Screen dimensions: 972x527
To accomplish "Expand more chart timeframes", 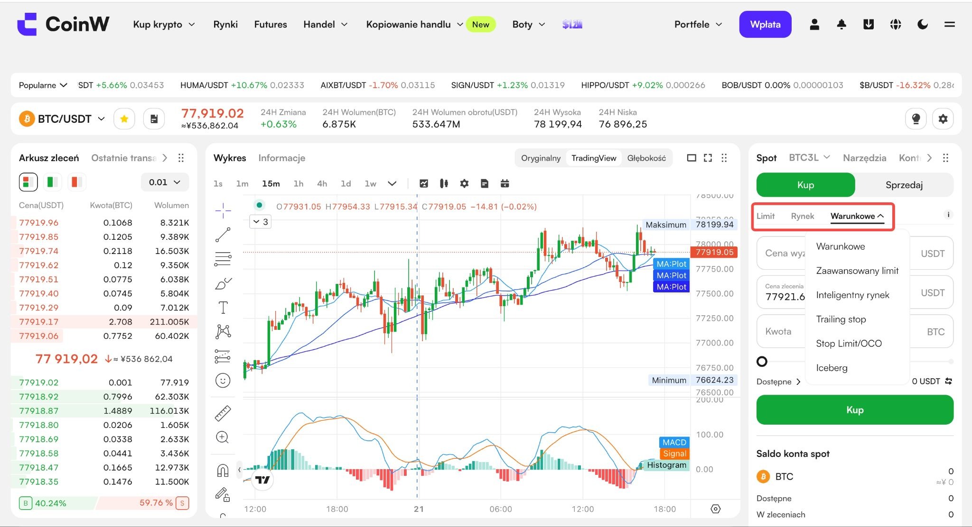I will (392, 183).
